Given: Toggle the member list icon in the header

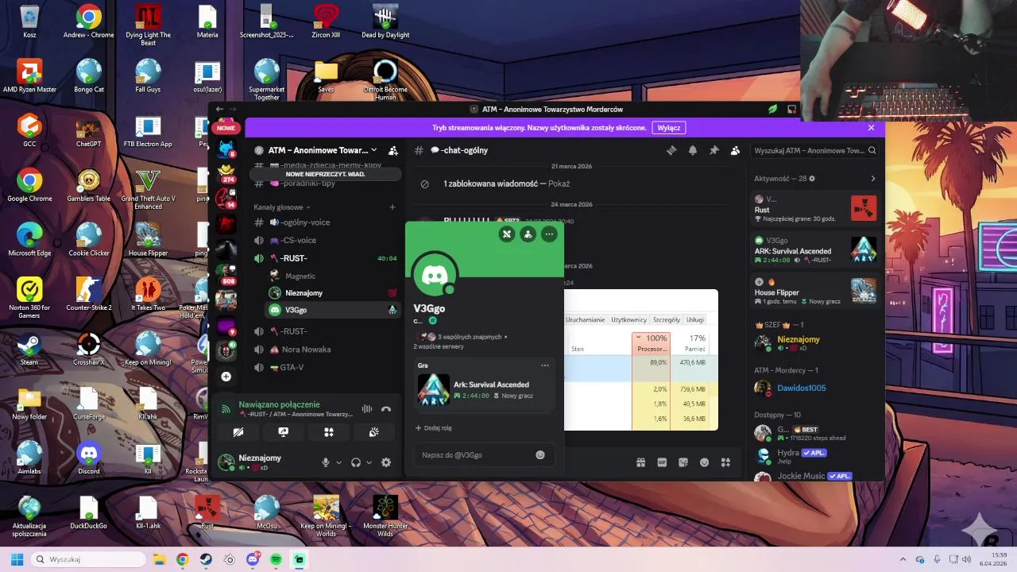Looking at the screenshot, I should pos(735,150).
